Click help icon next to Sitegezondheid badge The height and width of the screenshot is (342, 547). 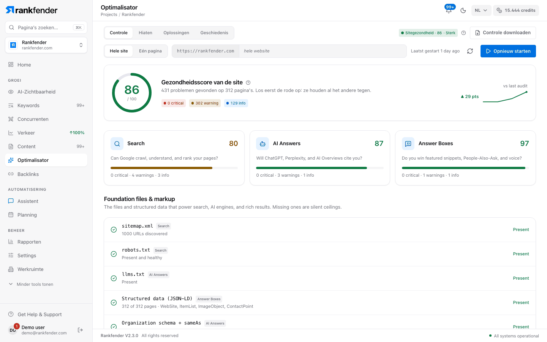coord(463,33)
